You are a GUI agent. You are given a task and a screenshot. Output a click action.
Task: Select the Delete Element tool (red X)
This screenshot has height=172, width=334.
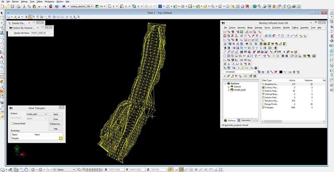[x=2, y=91]
